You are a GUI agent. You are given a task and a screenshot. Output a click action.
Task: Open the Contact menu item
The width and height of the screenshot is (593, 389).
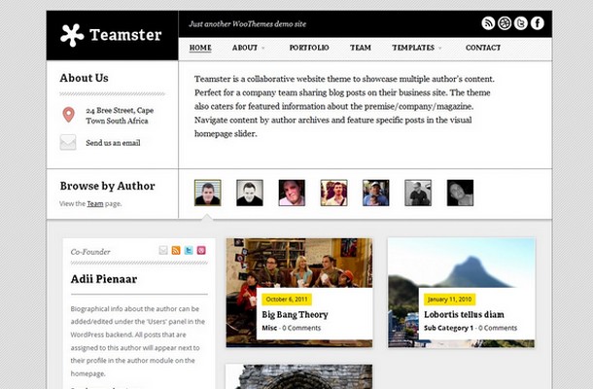483,48
